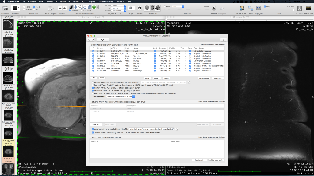Select the Full annotations radio button

click(x=34, y=9)
